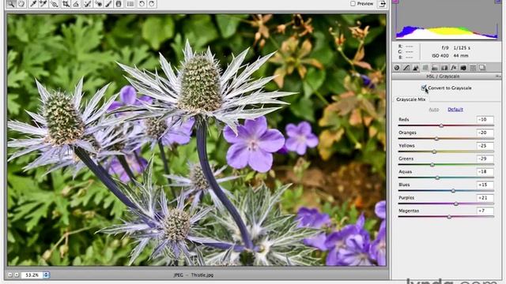Viewport: 506px width, 284px height.
Task: Click the Purples value field showing +21
Action: [485, 198]
